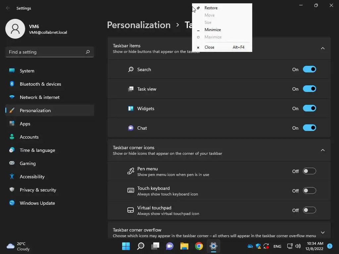This screenshot has height=254, width=339.
Task: Click the search magnifier in Find a setting
Action: click(x=87, y=52)
